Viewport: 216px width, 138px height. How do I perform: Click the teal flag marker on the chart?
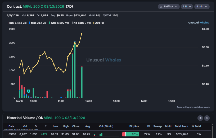point(29,91)
